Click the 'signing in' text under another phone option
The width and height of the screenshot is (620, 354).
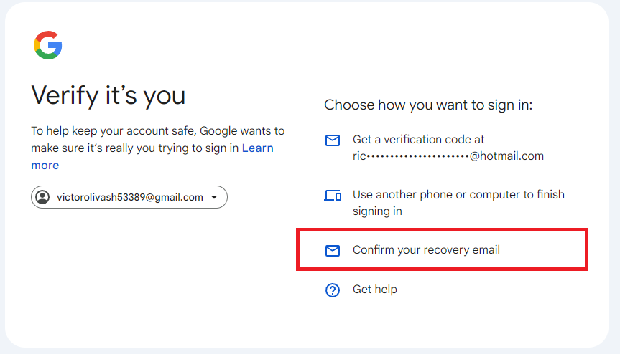coord(377,211)
